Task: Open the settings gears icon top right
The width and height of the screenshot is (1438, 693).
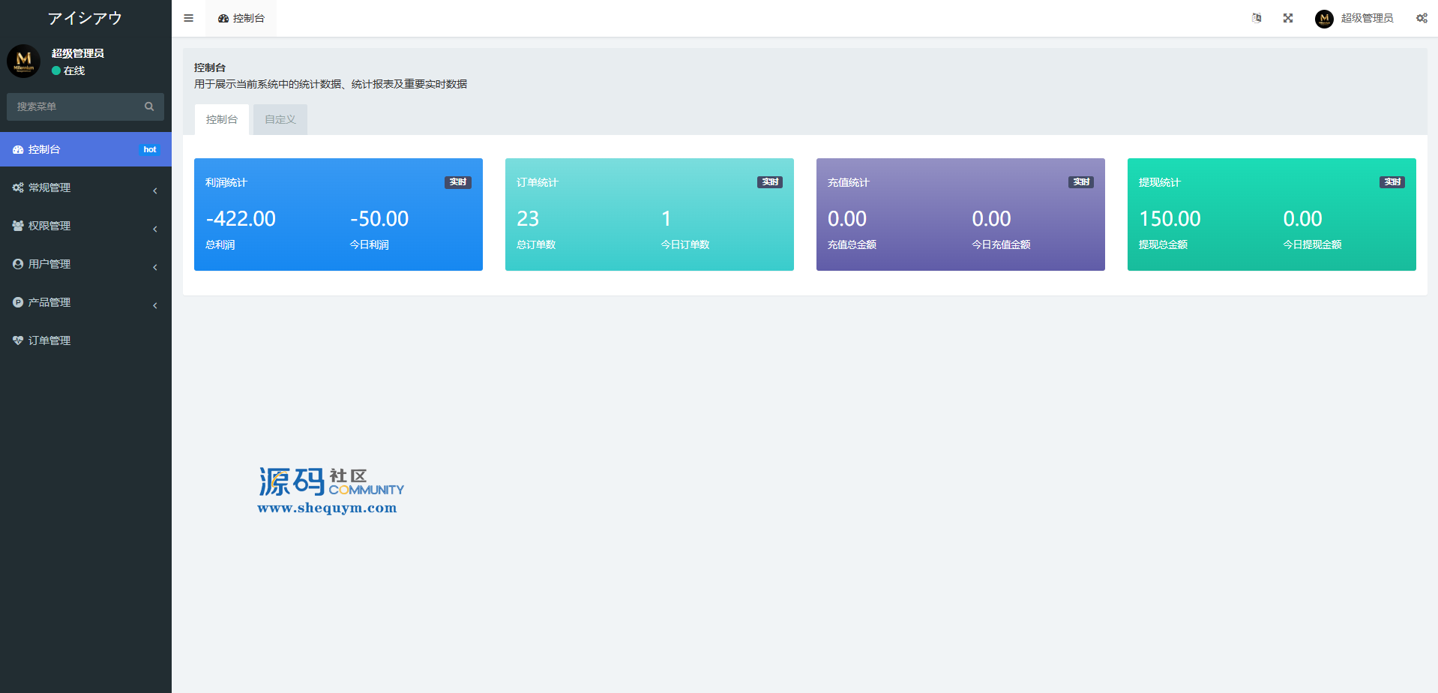Action: [x=1422, y=18]
